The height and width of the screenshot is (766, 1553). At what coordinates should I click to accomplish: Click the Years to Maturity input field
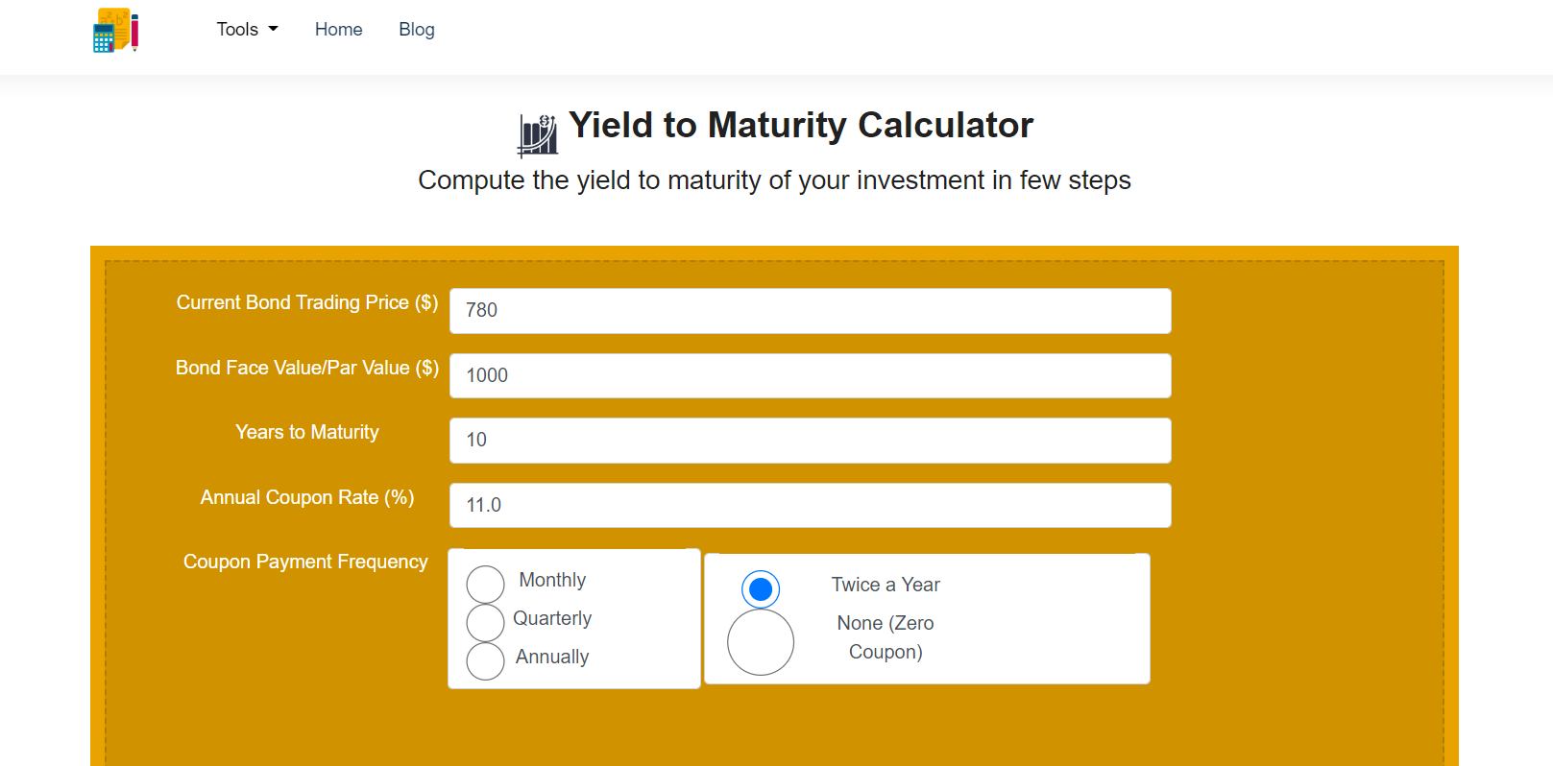[810, 441]
